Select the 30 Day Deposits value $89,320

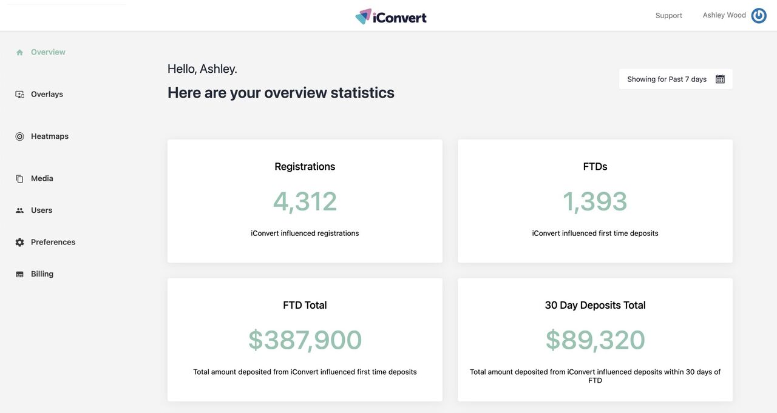(x=595, y=340)
